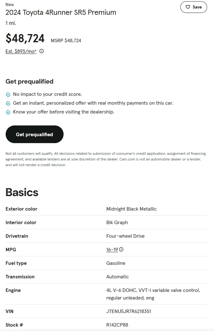Click the info icon next to MPG
This screenshot has height=331, width=214.
(x=121, y=249)
